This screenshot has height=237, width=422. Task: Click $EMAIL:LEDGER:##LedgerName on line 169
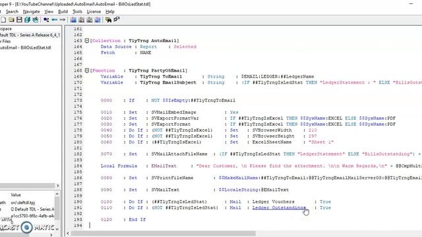tap(278, 76)
